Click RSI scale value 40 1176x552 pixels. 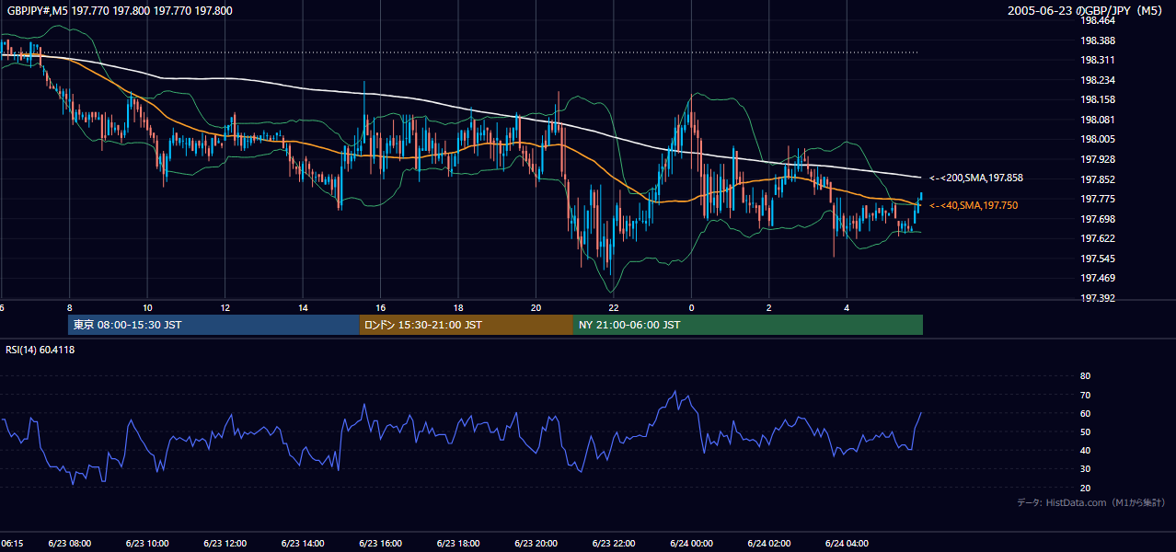[x=1085, y=450]
